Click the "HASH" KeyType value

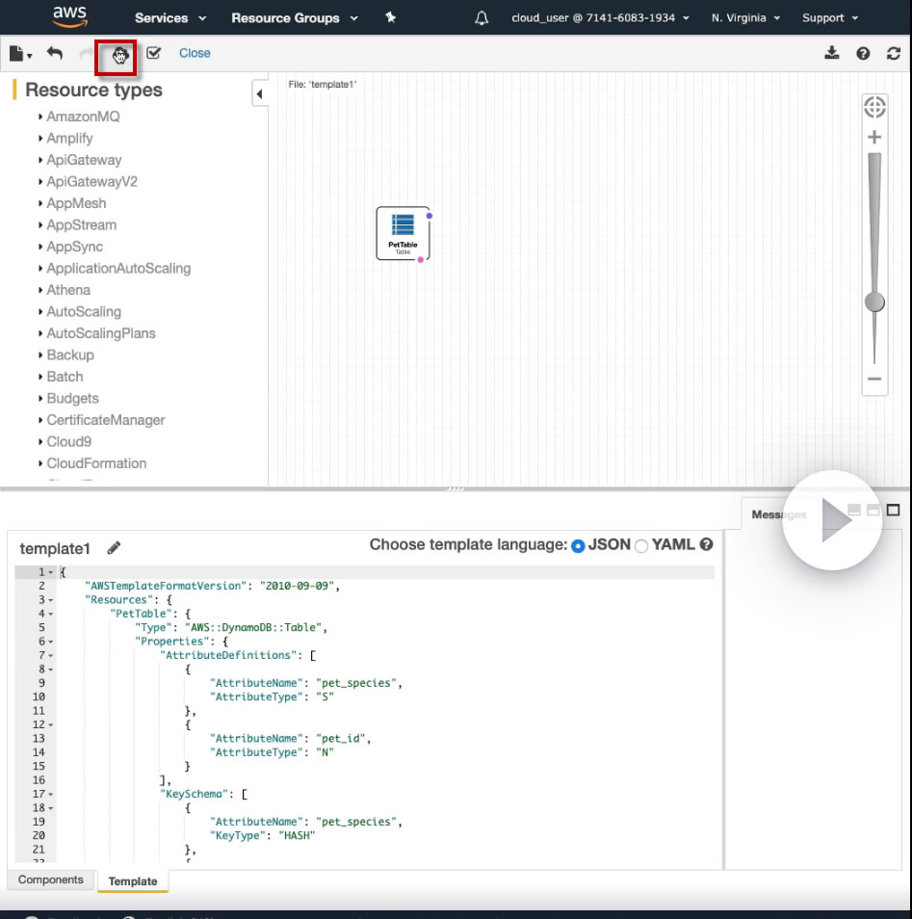(x=297, y=836)
